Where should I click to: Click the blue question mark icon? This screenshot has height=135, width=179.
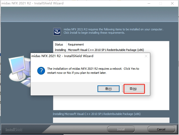(x=41, y=71)
